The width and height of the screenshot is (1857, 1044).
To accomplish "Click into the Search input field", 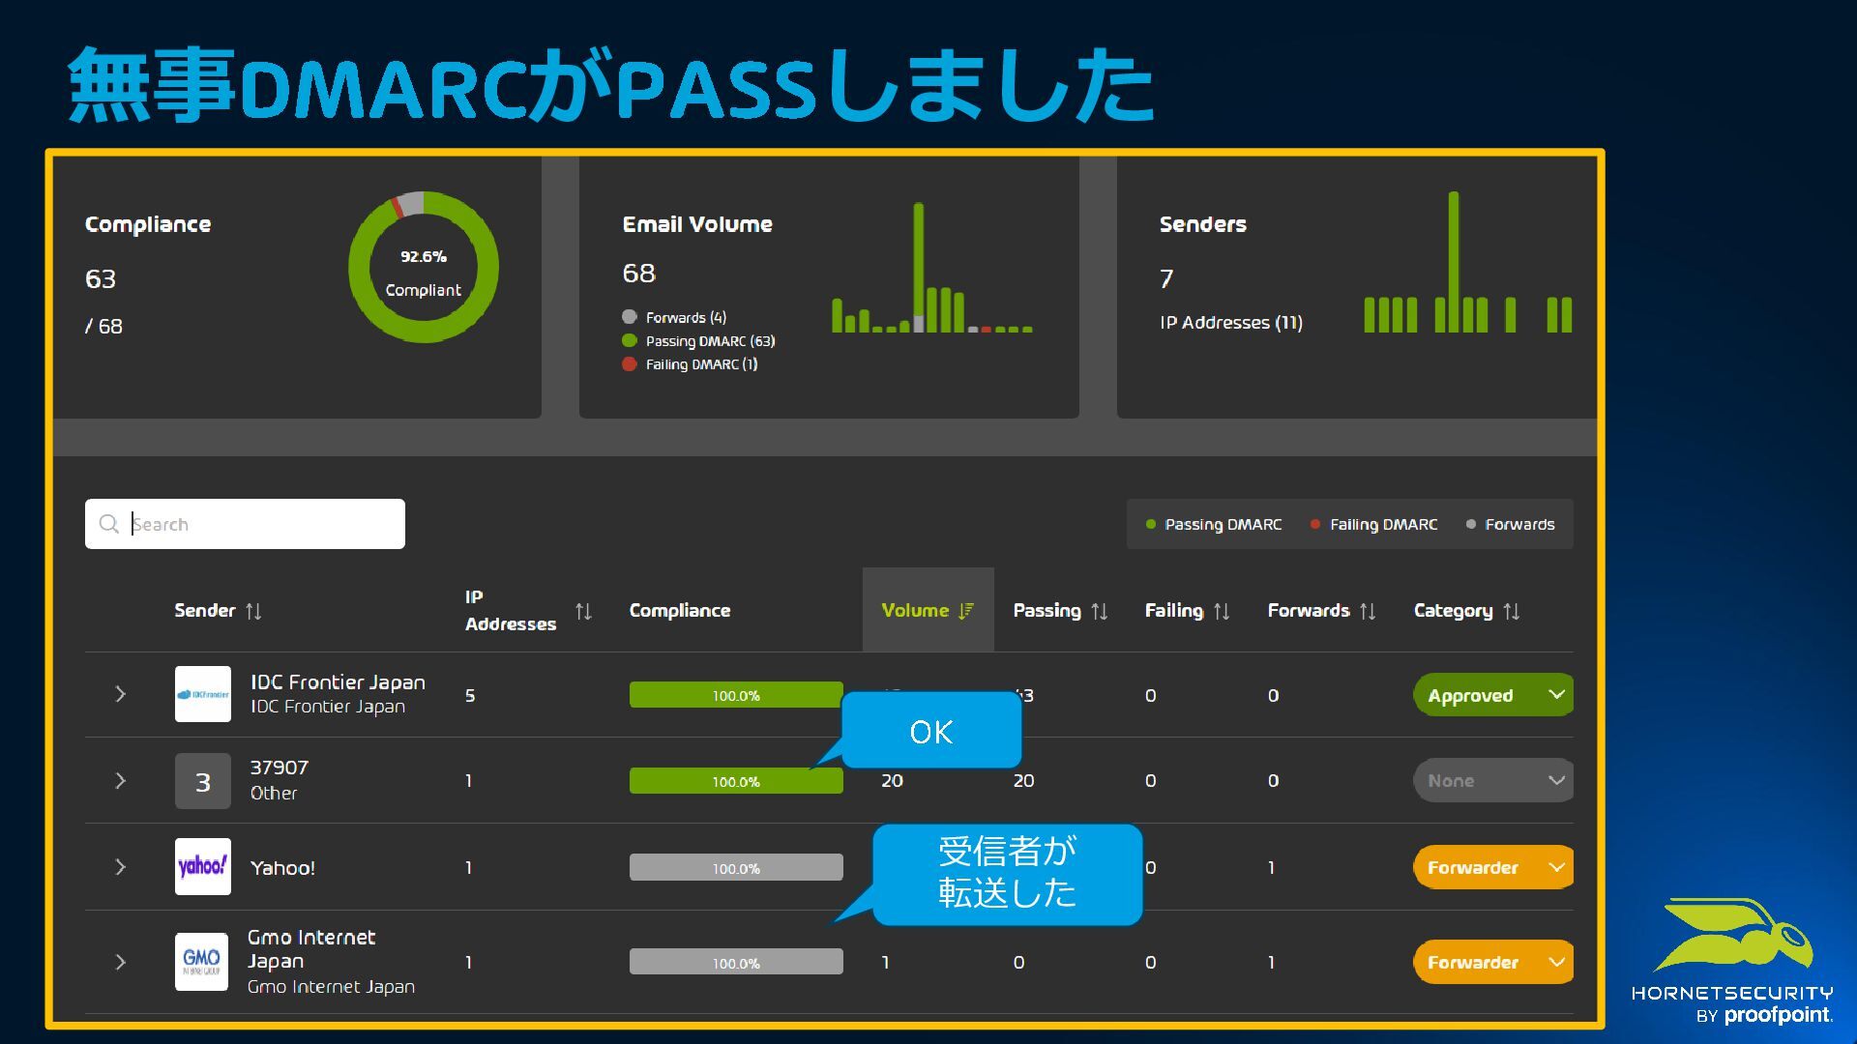I will click(261, 524).
